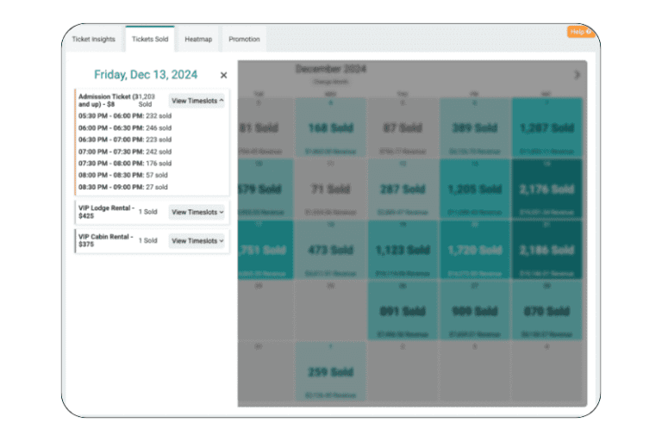
Task: Choose the calendar day with 2,186 Sold
Action: click(x=546, y=250)
